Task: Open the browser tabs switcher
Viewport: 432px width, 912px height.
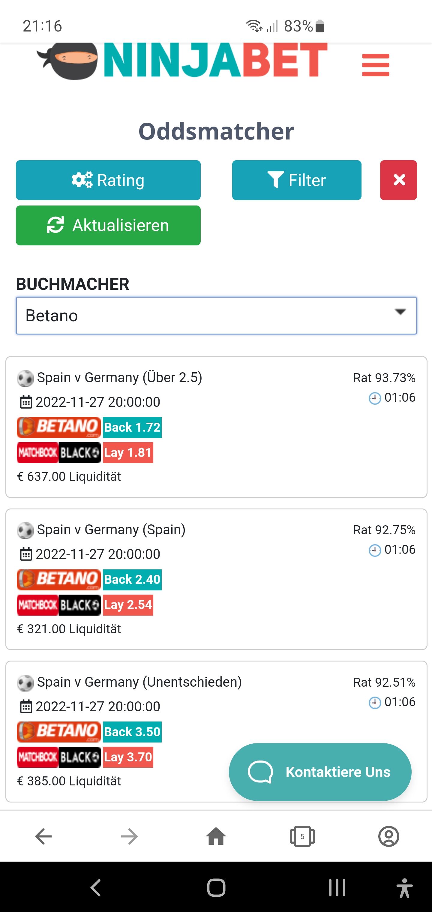Action: point(302,837)
